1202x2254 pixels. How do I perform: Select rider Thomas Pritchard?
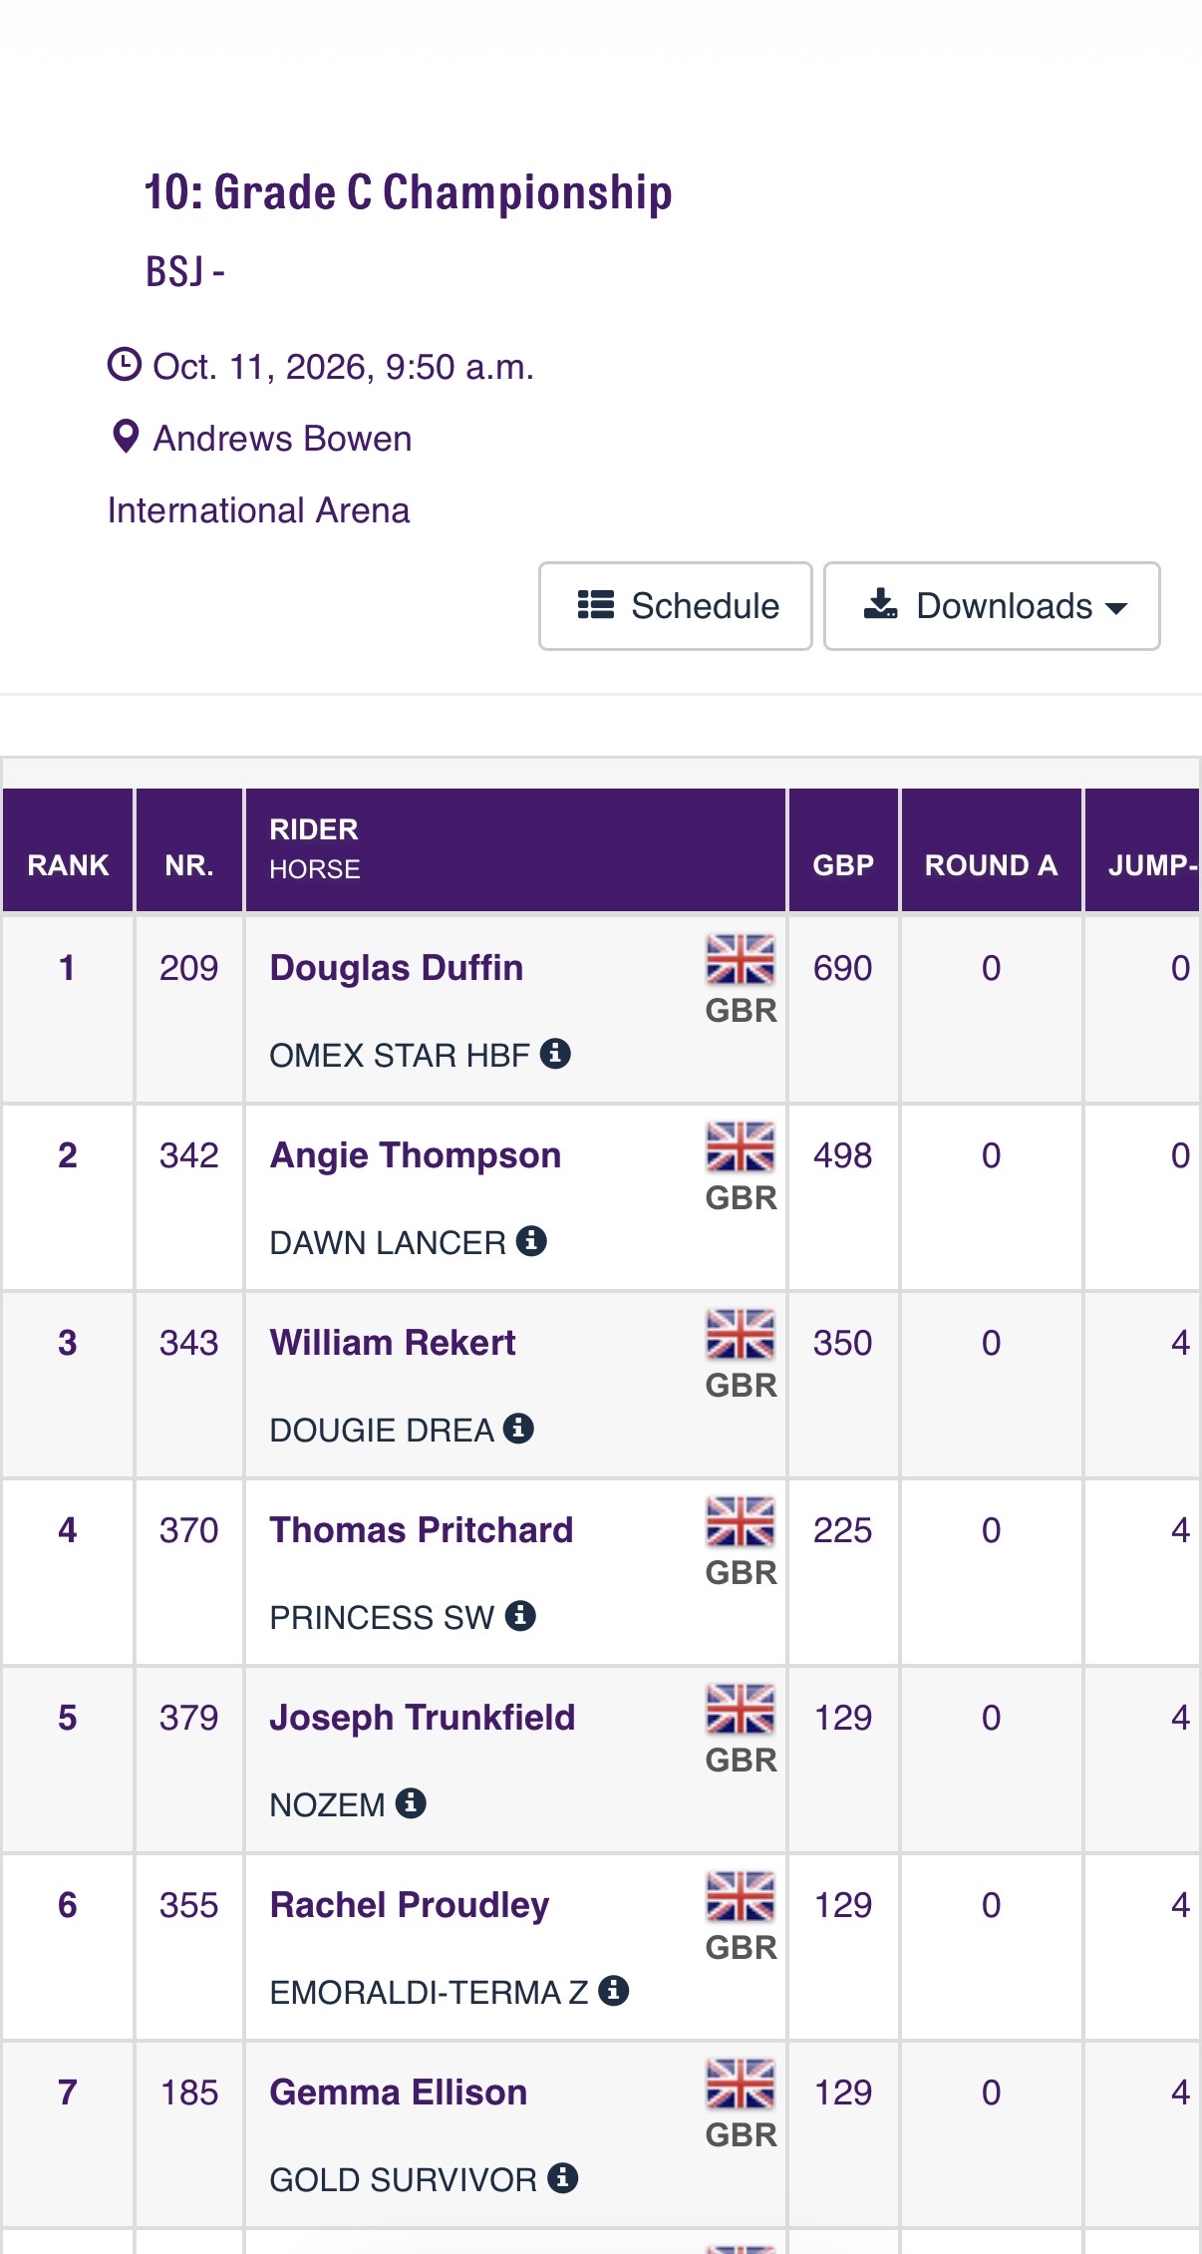coord(422,1530)
